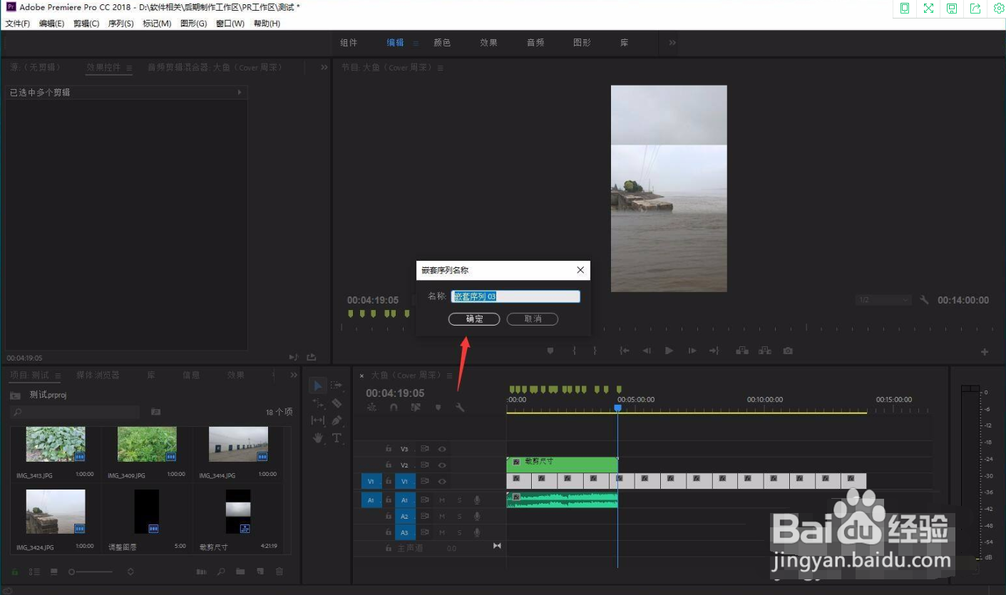Go to In point

click(624, 351)
